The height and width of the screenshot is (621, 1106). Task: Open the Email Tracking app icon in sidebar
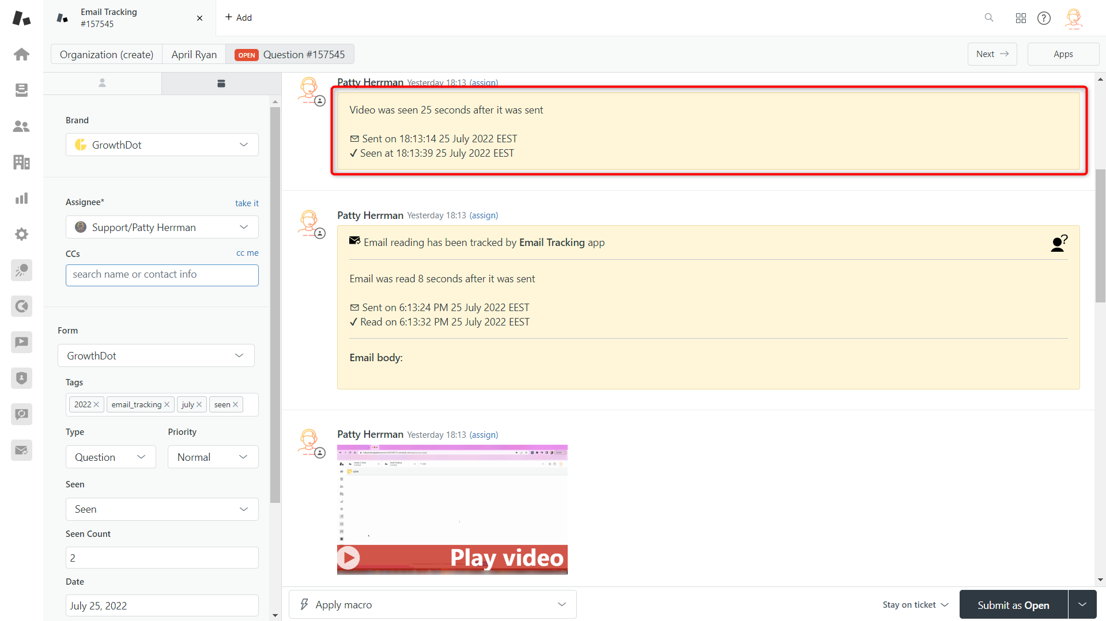click(x=21, y=450)
